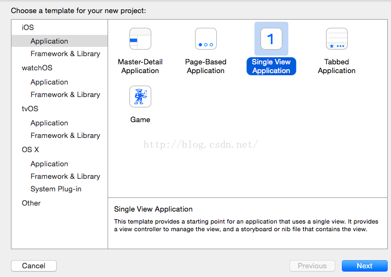
Task: Select System Plug-in under OS X
Action: tap(56, 189)
